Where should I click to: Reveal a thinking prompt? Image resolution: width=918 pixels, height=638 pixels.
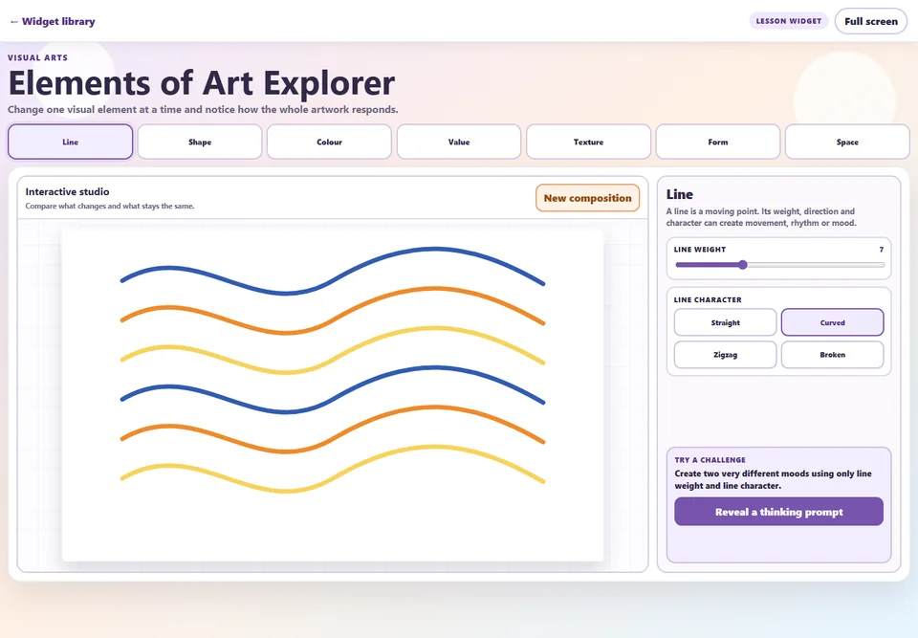(778, 512)
